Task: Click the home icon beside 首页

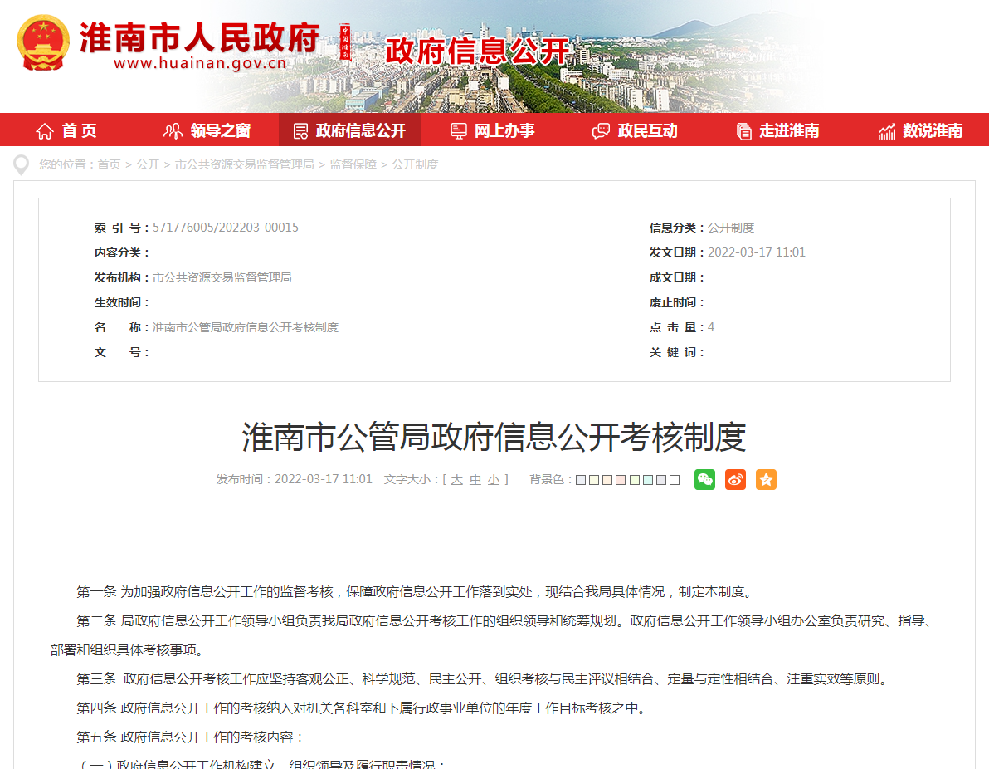Action: click(x=44, y=130)
